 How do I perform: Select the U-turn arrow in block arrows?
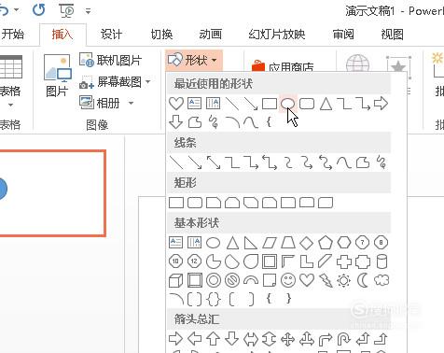[344, 339]
